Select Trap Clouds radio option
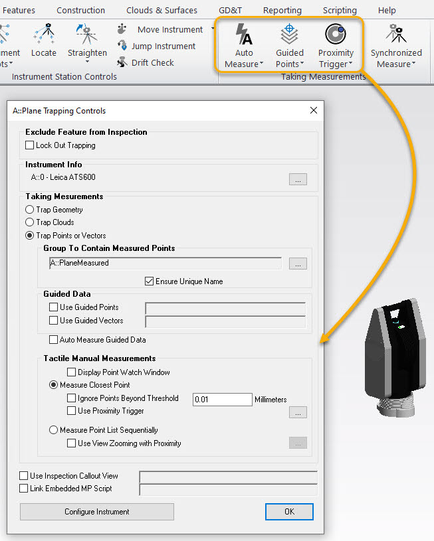The image size is (434, 541). click(x=30, y=222)
